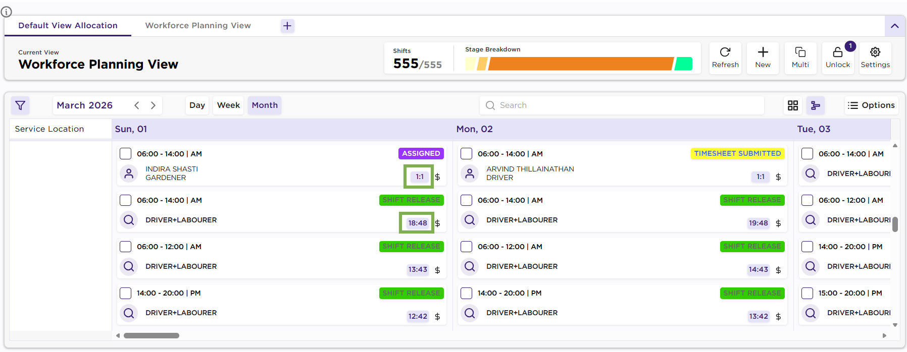Click the filter funnel icon
907x352 pixels.
[20, 105]
